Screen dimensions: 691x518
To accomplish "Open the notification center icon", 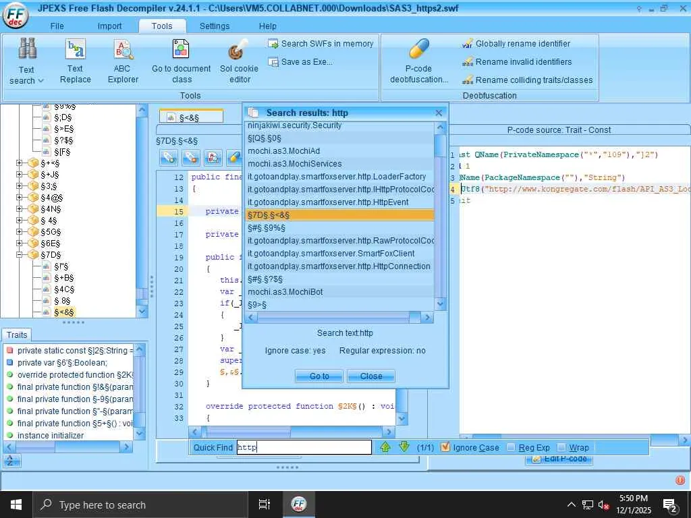I will click(x=670, y=505).
